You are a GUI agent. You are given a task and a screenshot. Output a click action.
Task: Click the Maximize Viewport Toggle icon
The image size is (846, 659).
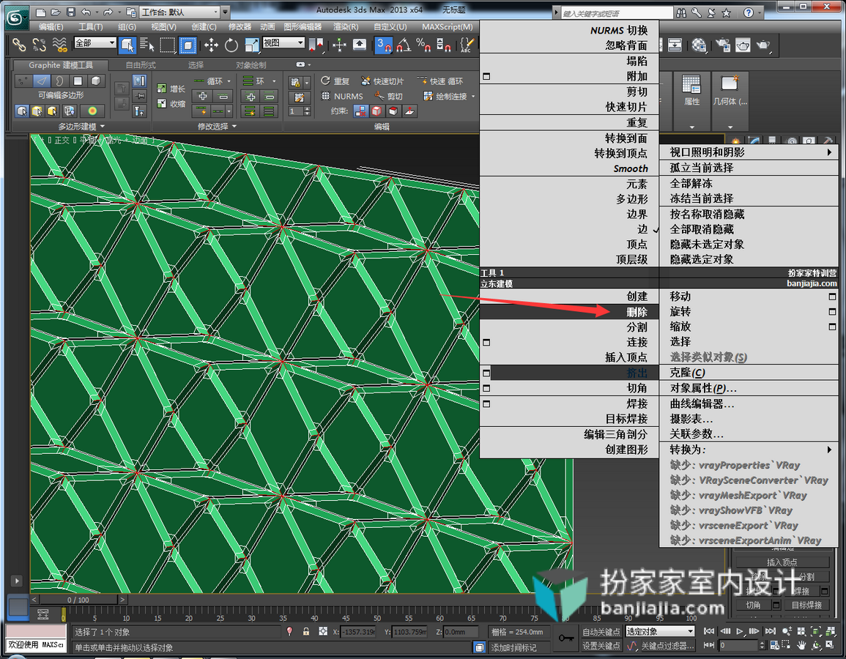830,645
